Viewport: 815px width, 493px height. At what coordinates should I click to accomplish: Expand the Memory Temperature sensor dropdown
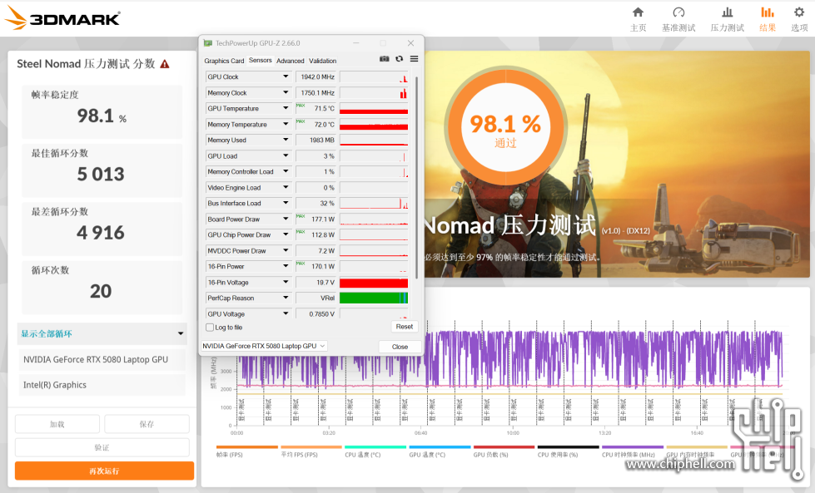point(286,125)
